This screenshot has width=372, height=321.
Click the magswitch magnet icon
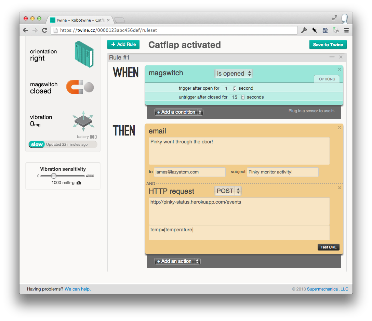click(x=80, y=87)
